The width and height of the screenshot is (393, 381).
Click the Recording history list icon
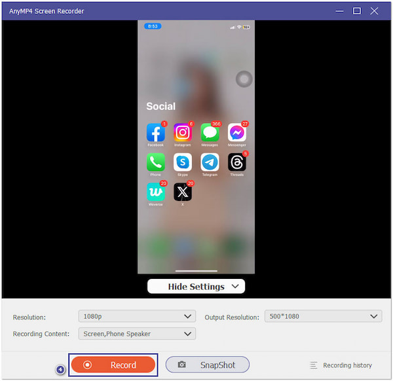(x=313, y=365)
